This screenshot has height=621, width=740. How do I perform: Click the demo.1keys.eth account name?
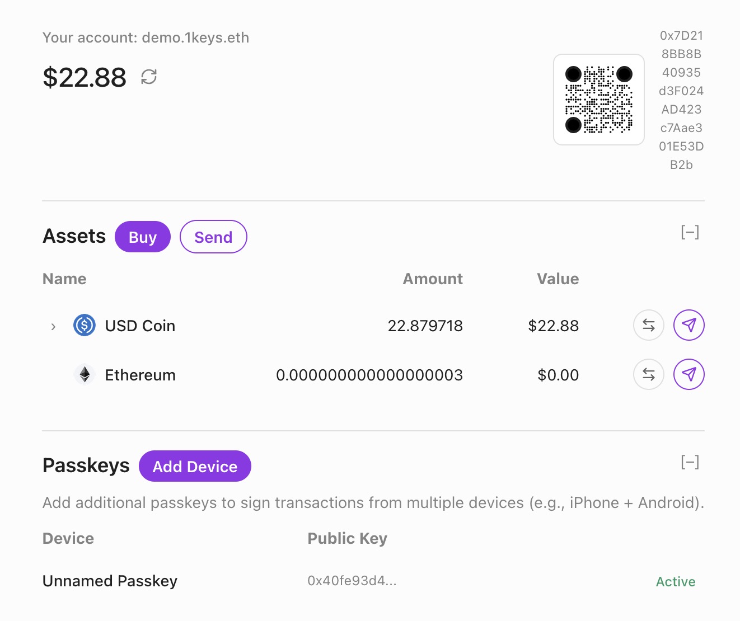(x=195, y=37)
